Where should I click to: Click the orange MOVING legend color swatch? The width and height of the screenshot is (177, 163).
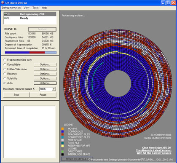(62, 128)
